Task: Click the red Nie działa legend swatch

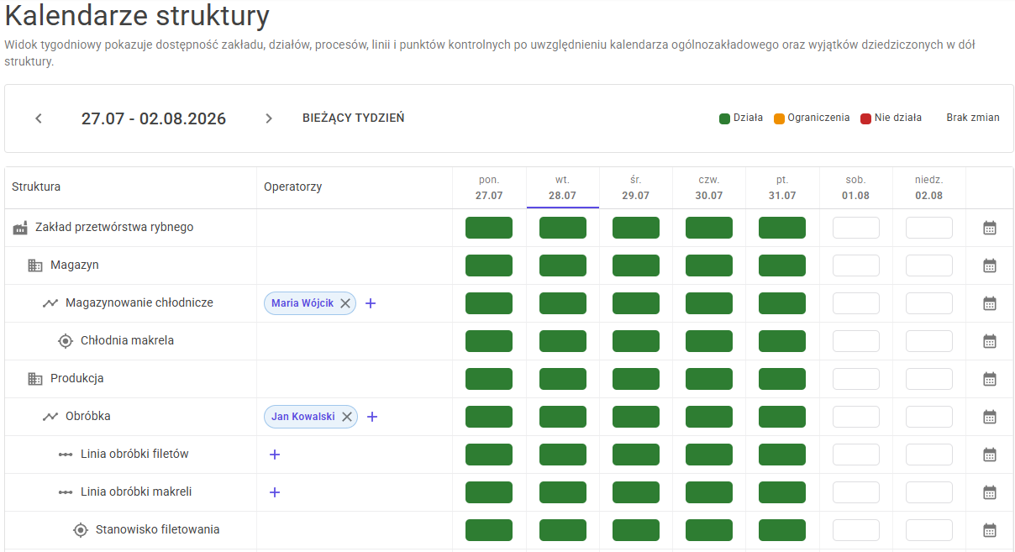Action: [865, 118]
